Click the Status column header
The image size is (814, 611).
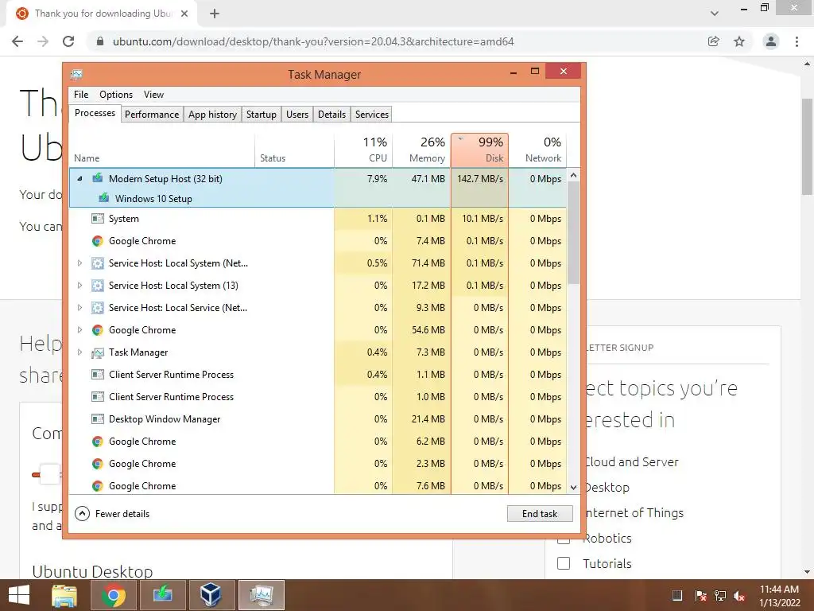[x=294, y=150]
